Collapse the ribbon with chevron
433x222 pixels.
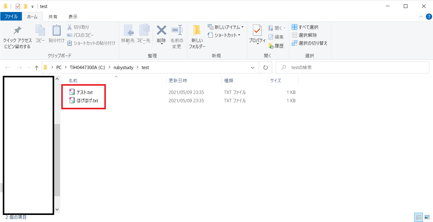(x=421, y=17)
